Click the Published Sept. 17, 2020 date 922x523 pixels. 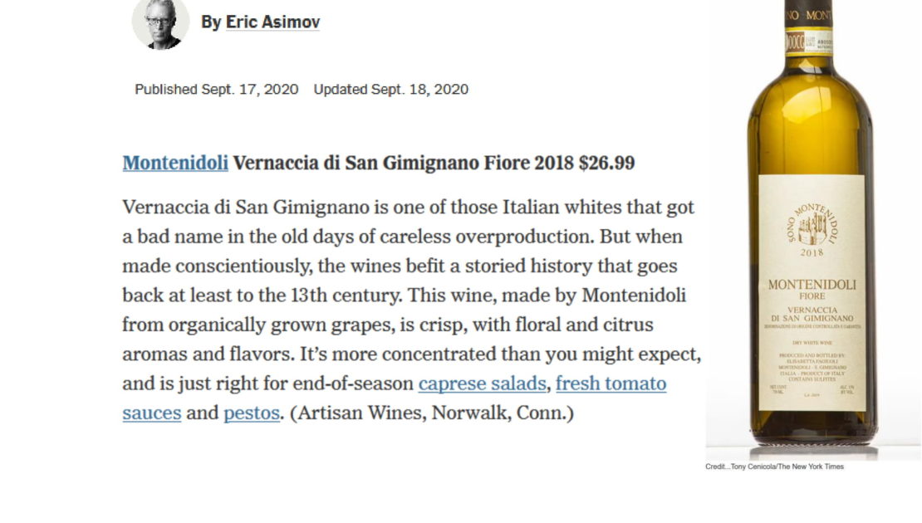pyautogui.click(x=217, y=90)
